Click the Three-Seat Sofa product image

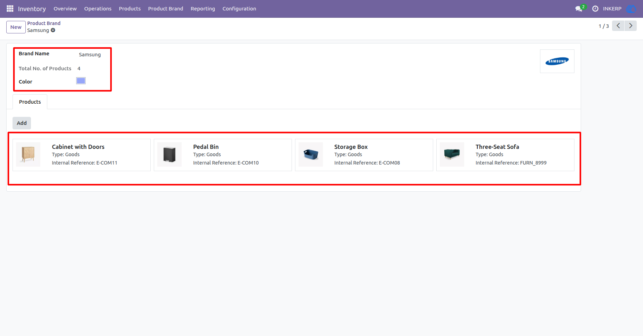452,154
